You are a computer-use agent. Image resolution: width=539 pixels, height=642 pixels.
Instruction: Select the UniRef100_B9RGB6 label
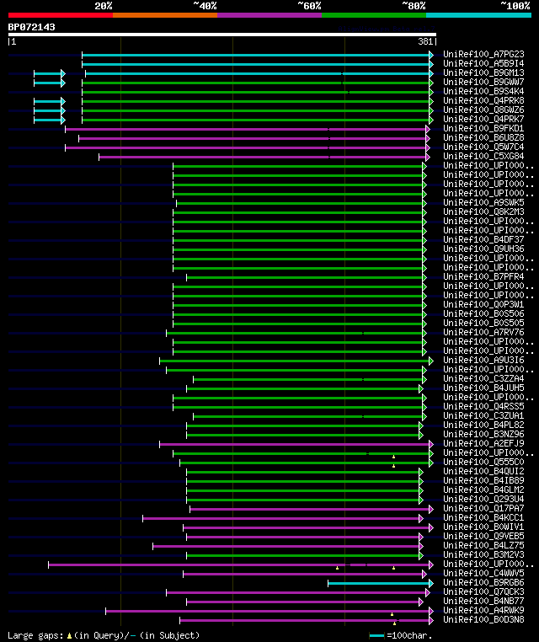pos(483,582)
